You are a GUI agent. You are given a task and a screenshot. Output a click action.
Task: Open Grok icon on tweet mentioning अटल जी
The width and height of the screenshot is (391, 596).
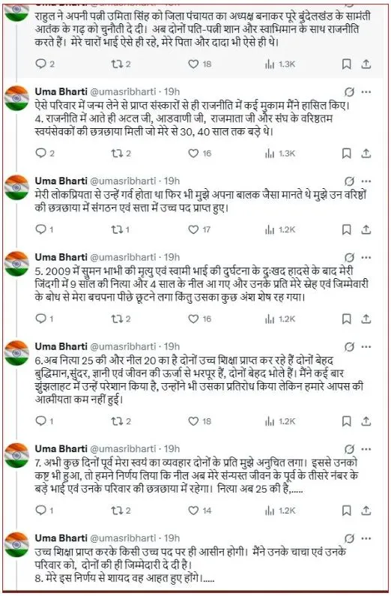pyautogui.click(x=349, y=92)
